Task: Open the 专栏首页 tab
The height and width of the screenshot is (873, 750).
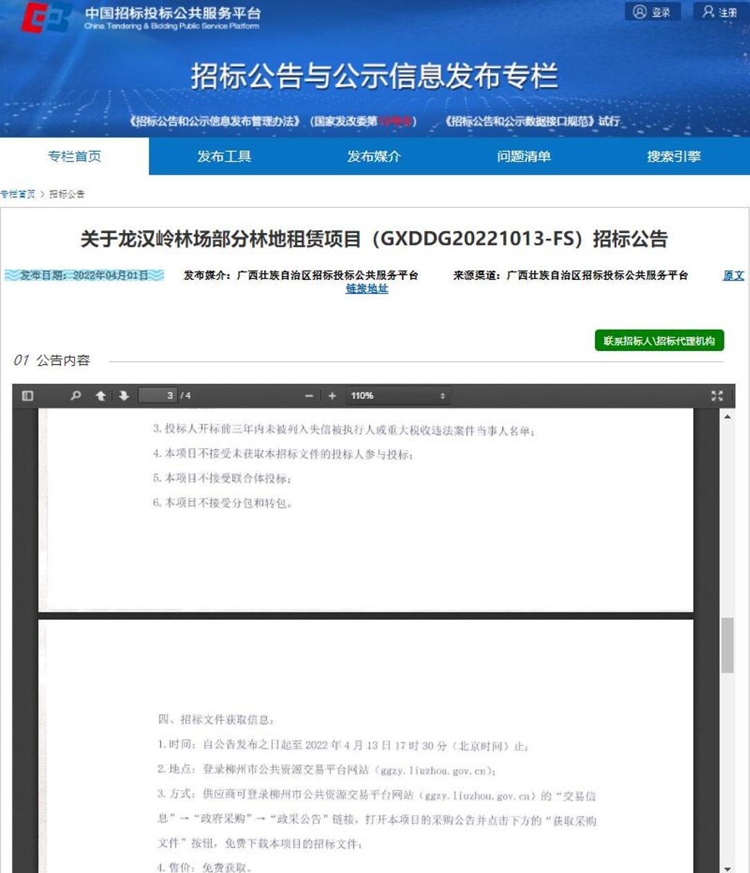Action: [x=74, y=156]
